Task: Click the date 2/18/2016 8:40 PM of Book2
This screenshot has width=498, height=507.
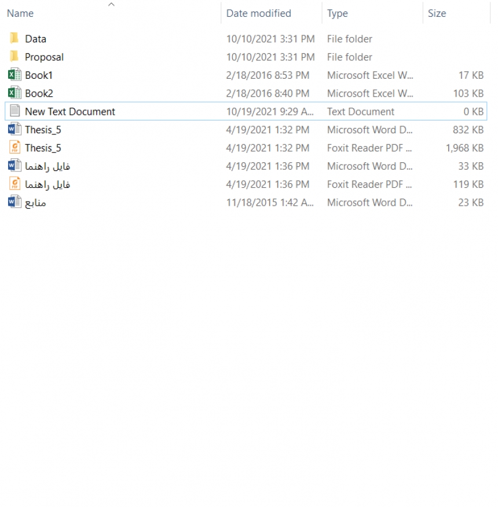Action: 268,93
